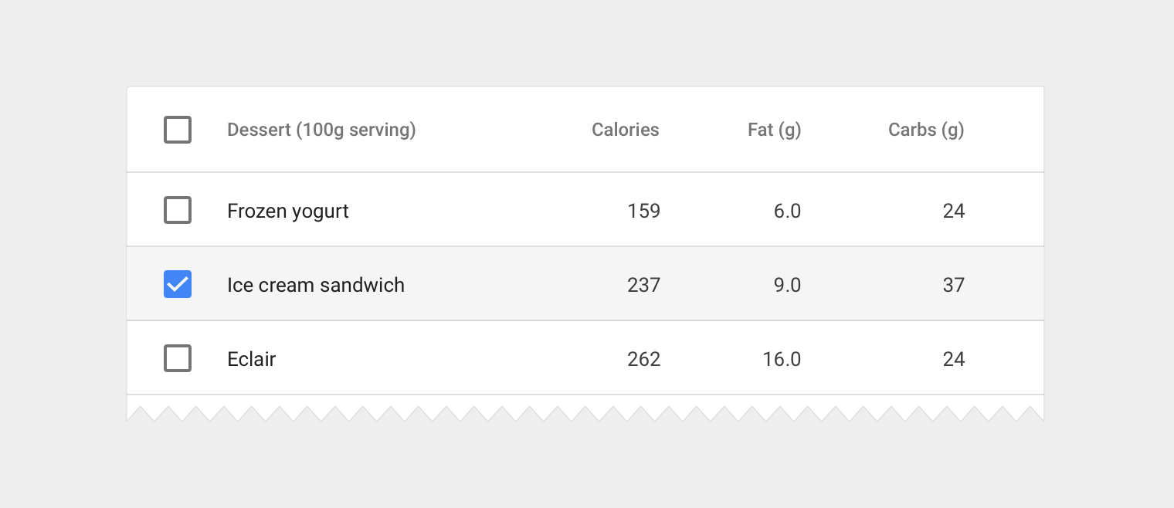Select the Eclair row label

coord(252,358)
